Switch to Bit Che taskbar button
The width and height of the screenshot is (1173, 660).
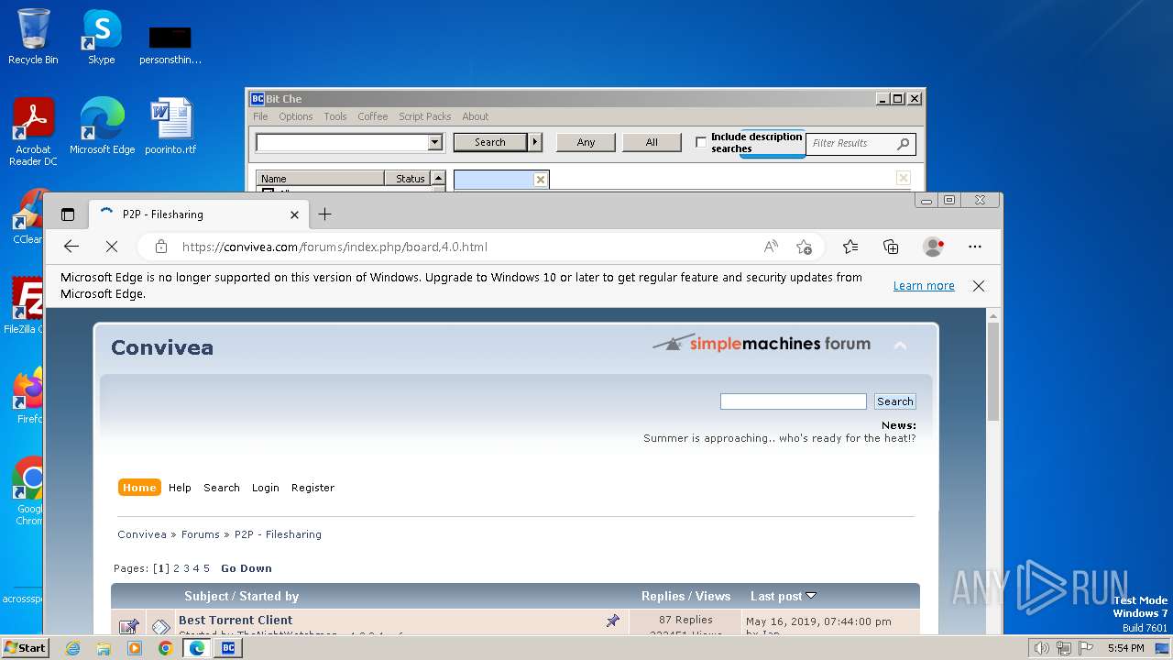pyautogui.click(x=228, y=648)
